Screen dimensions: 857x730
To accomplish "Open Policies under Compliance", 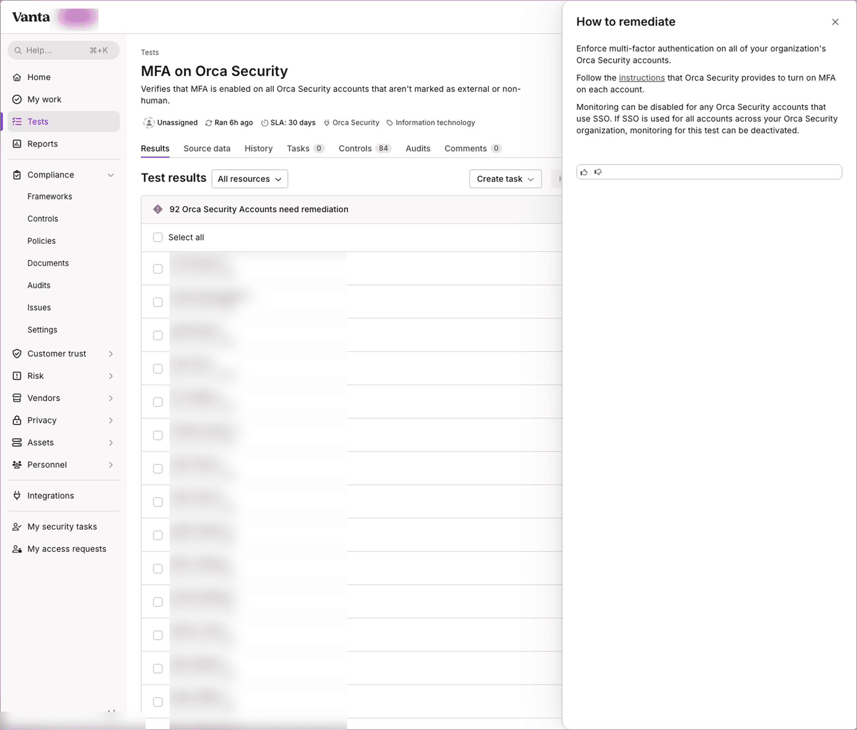I will pos(41,241).
